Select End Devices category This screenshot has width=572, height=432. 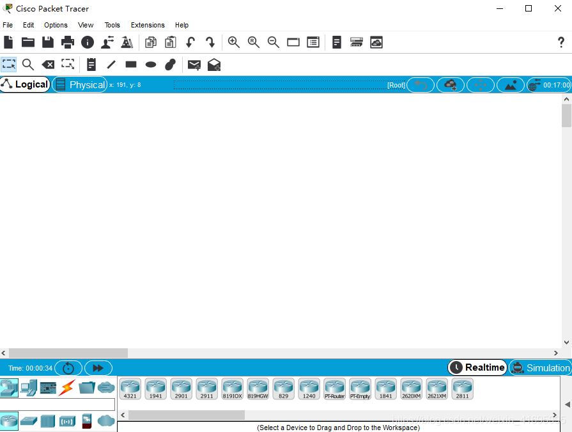[29, 388]
